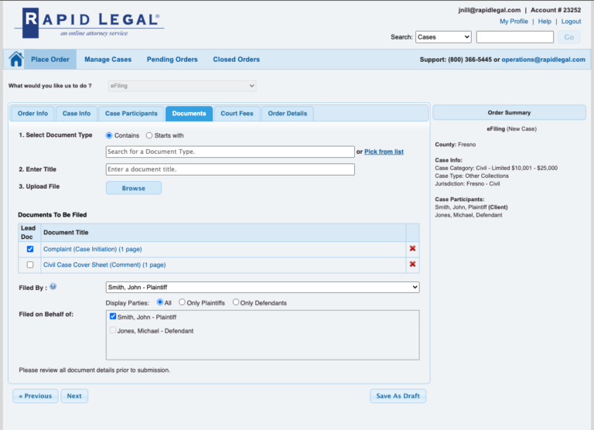The width and height of the screenshot is (594, 430).
Task: Click 'Account # 23252' text
Action: pos(555,10)
